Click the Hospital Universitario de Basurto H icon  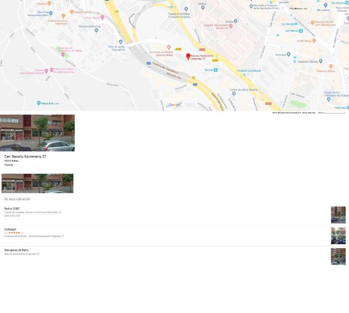click(231, 26)
